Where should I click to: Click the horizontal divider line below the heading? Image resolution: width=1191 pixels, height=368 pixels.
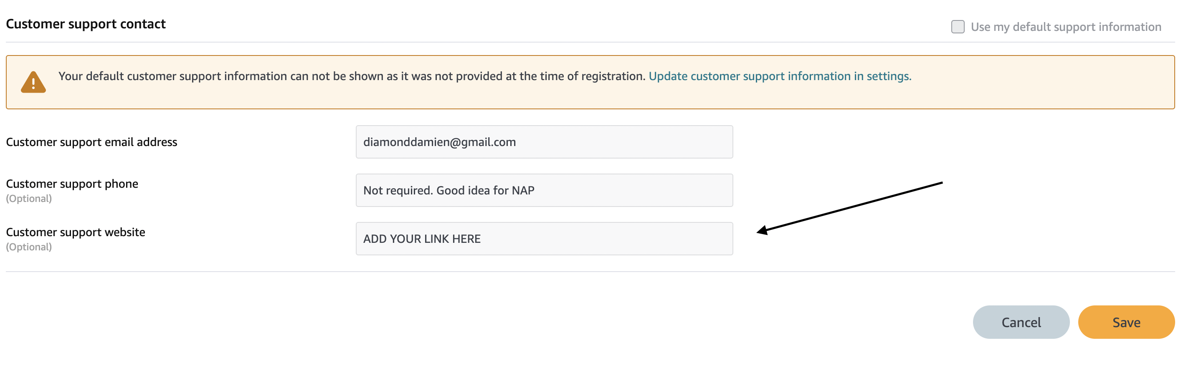coord(590,43)
